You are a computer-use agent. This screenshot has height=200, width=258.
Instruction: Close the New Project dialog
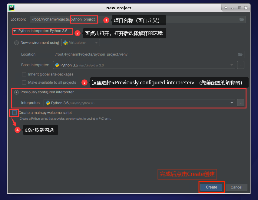tap(246, 8)
